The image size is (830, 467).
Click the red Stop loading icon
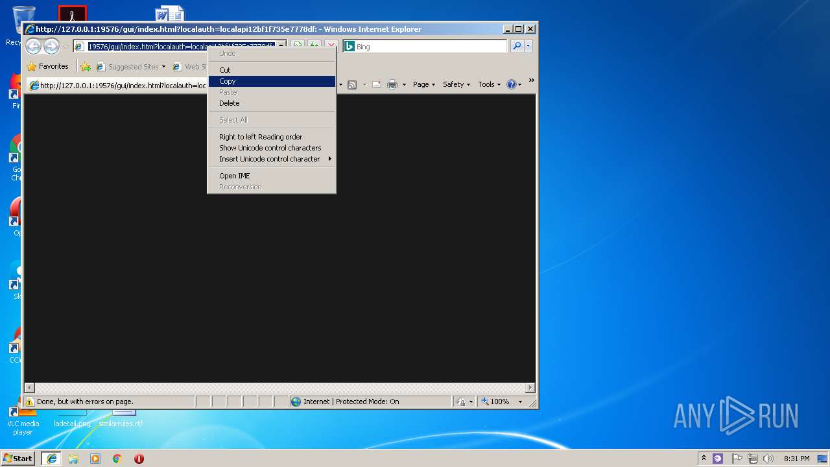coord(331,46)
